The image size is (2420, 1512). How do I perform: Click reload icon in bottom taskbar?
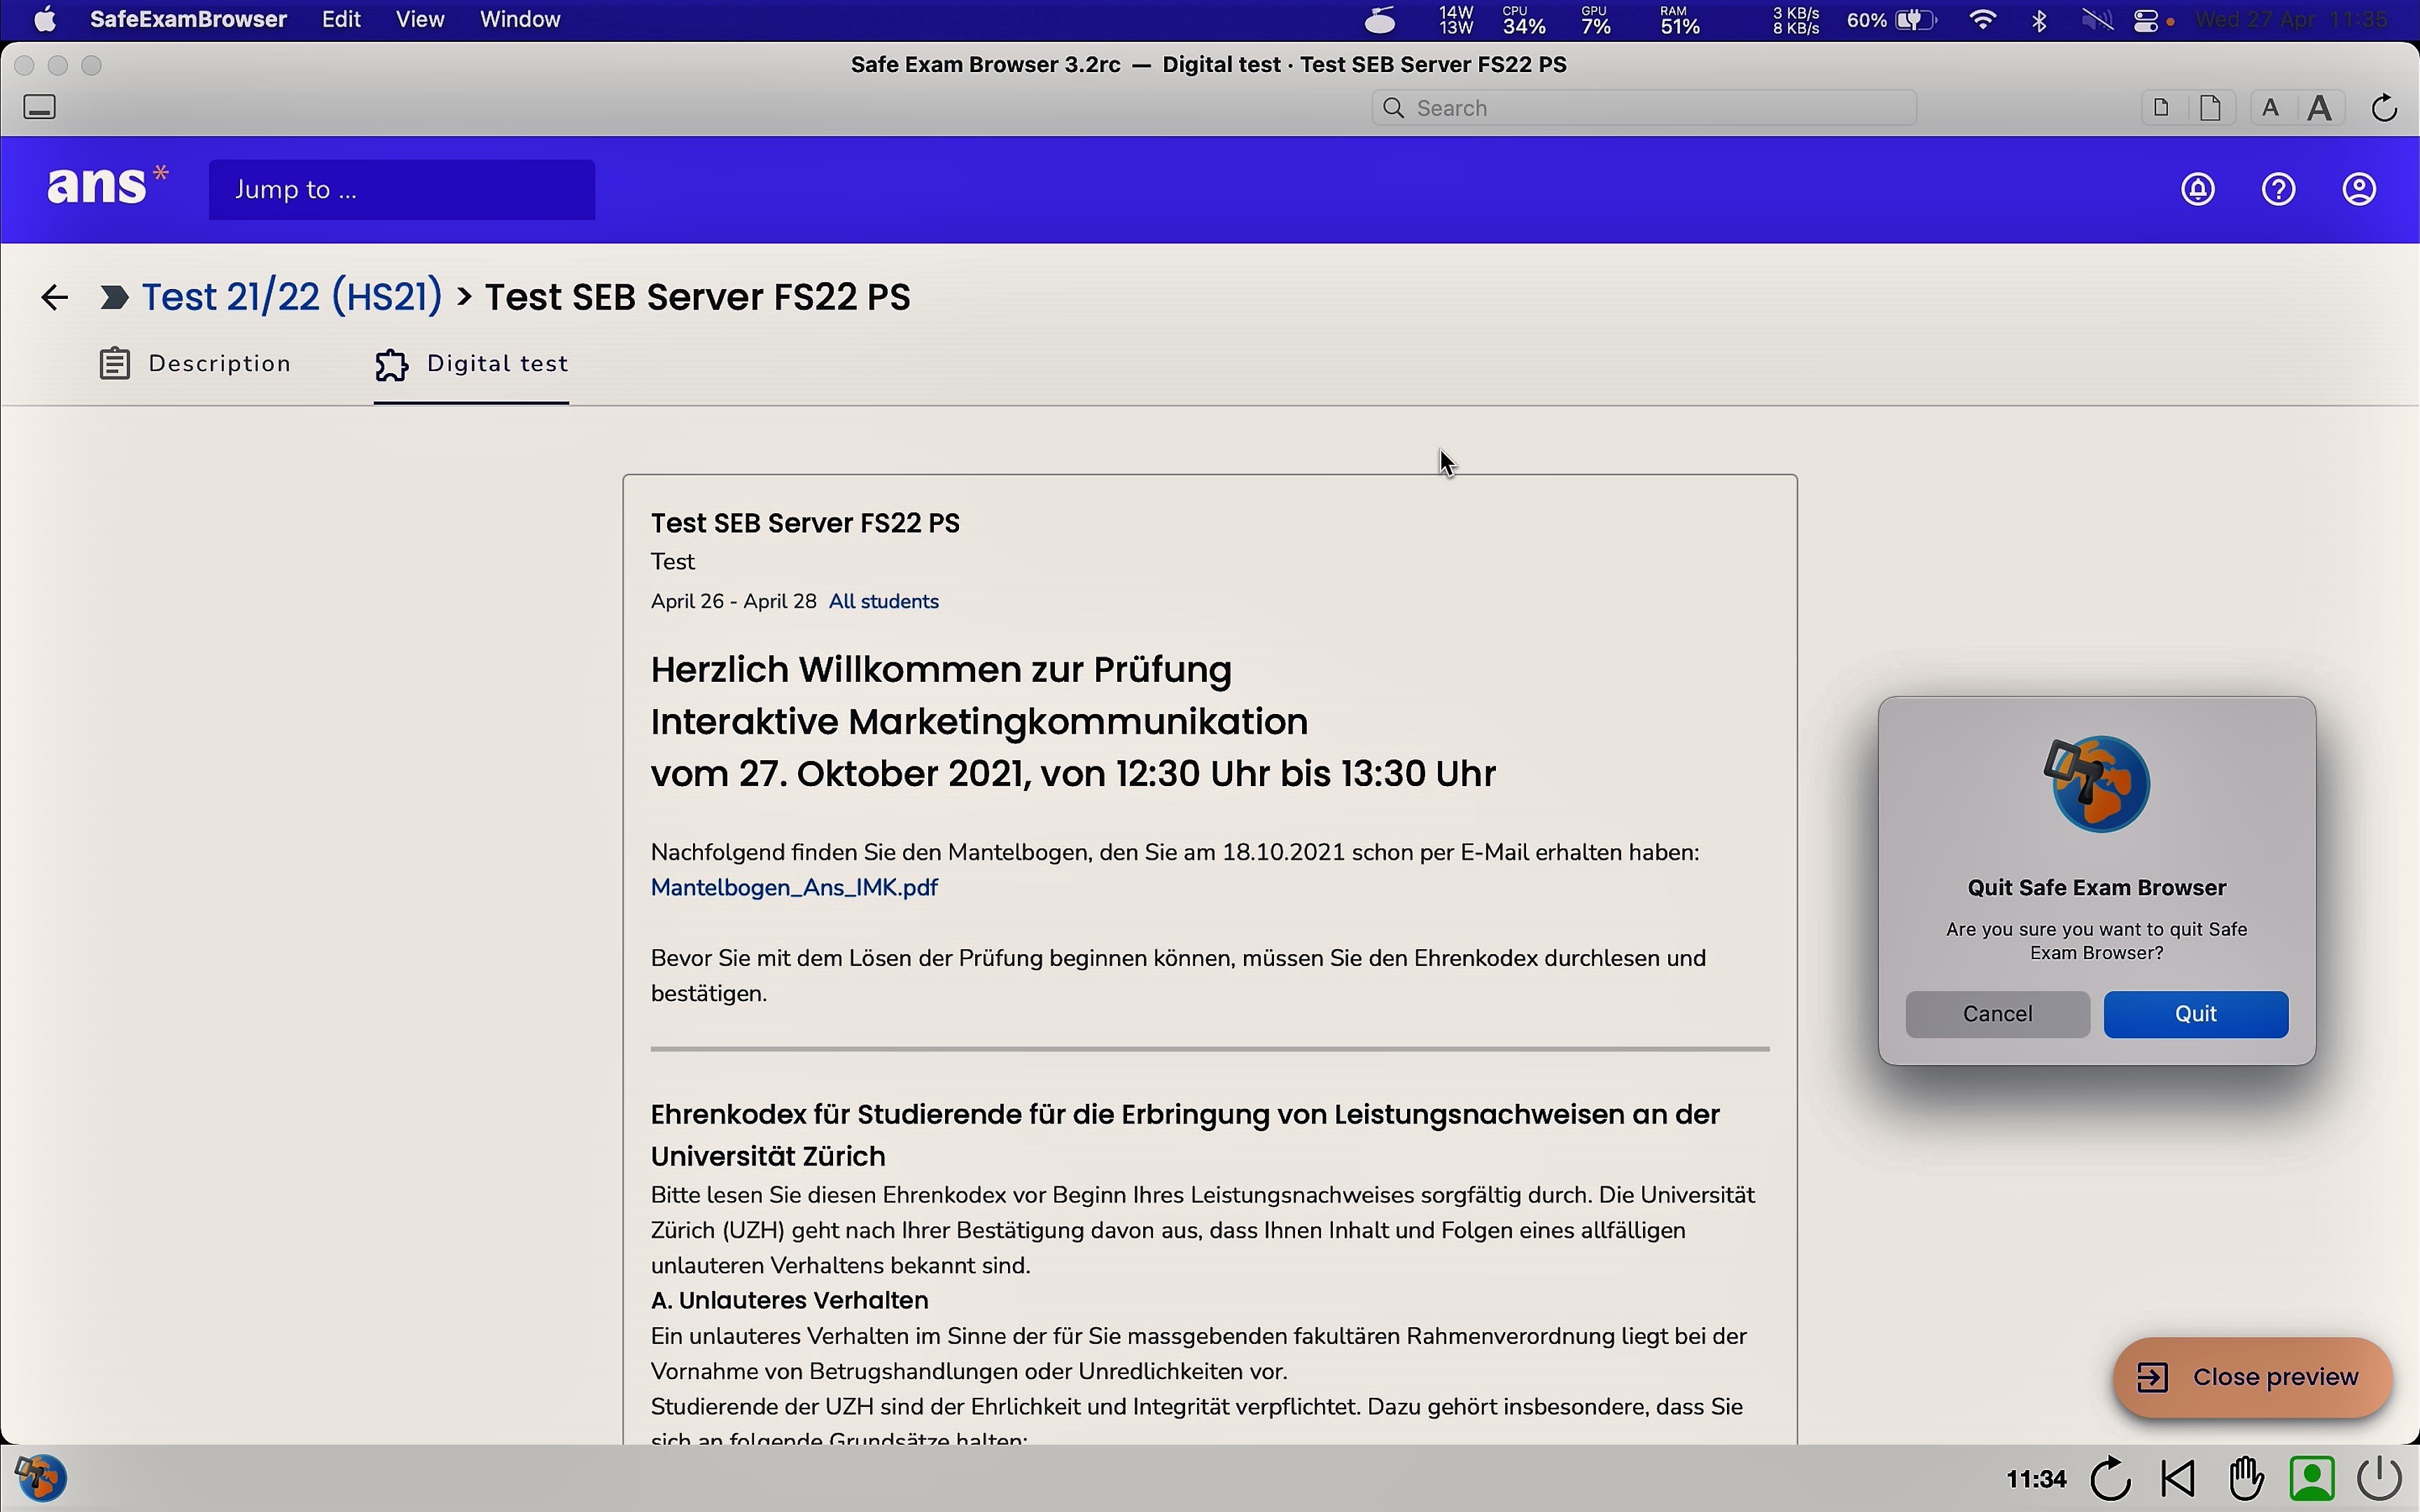pos(2110,1478)
